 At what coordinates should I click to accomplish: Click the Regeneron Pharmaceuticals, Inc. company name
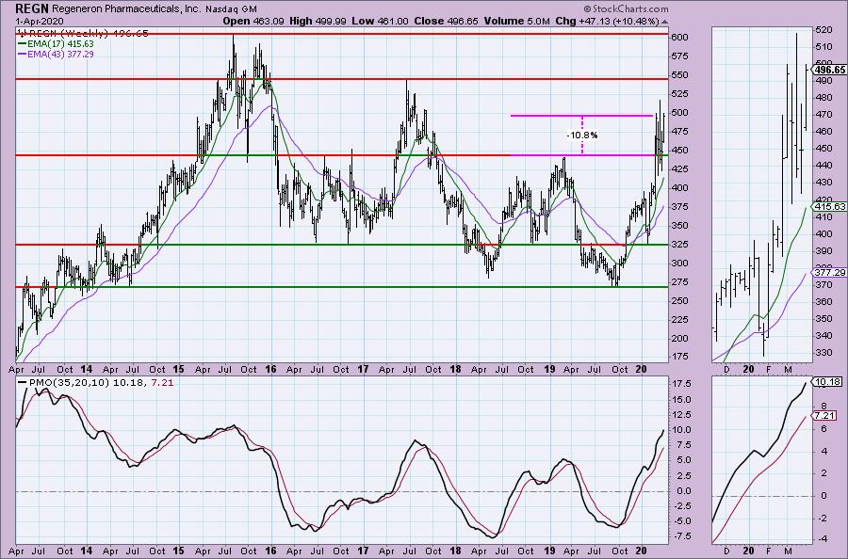pyautogui.click(x=126, y=9)
